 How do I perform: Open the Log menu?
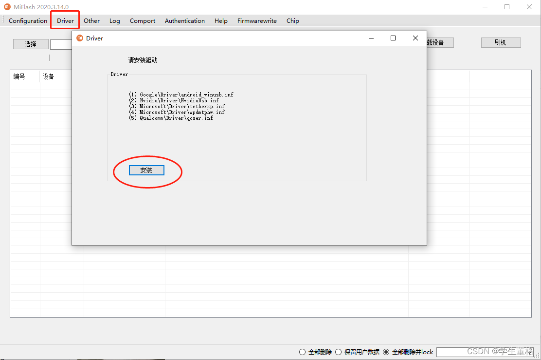pos(114,21)
